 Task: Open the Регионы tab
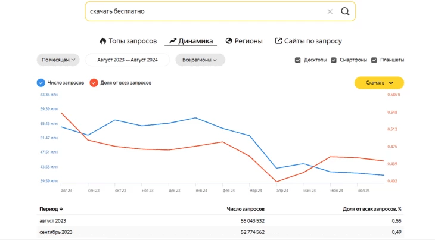tap(244, 41)
